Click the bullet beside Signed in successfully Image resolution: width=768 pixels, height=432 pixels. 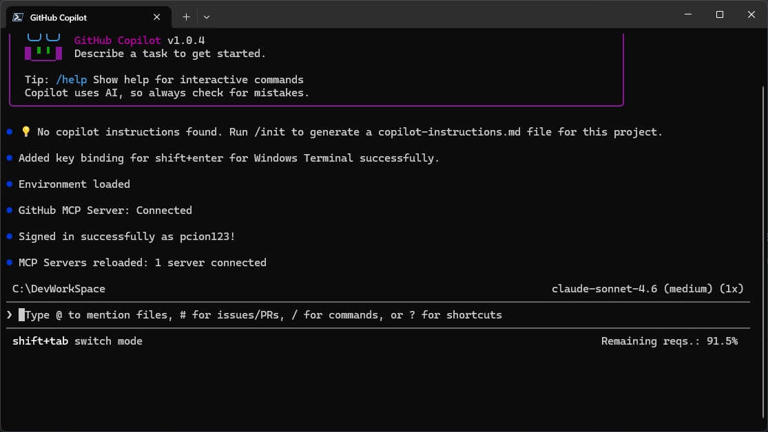(x=10, y=237)
